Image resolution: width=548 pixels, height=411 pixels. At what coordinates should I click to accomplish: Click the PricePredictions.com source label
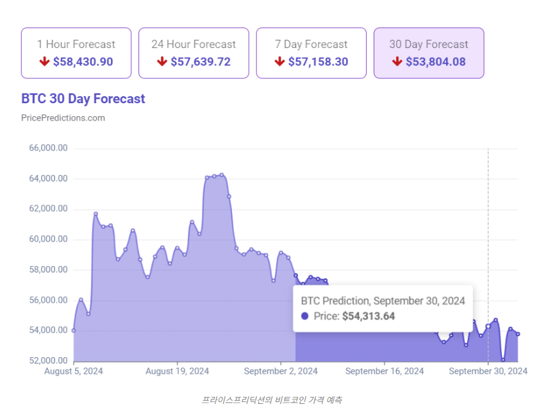(x=63, y=118)
